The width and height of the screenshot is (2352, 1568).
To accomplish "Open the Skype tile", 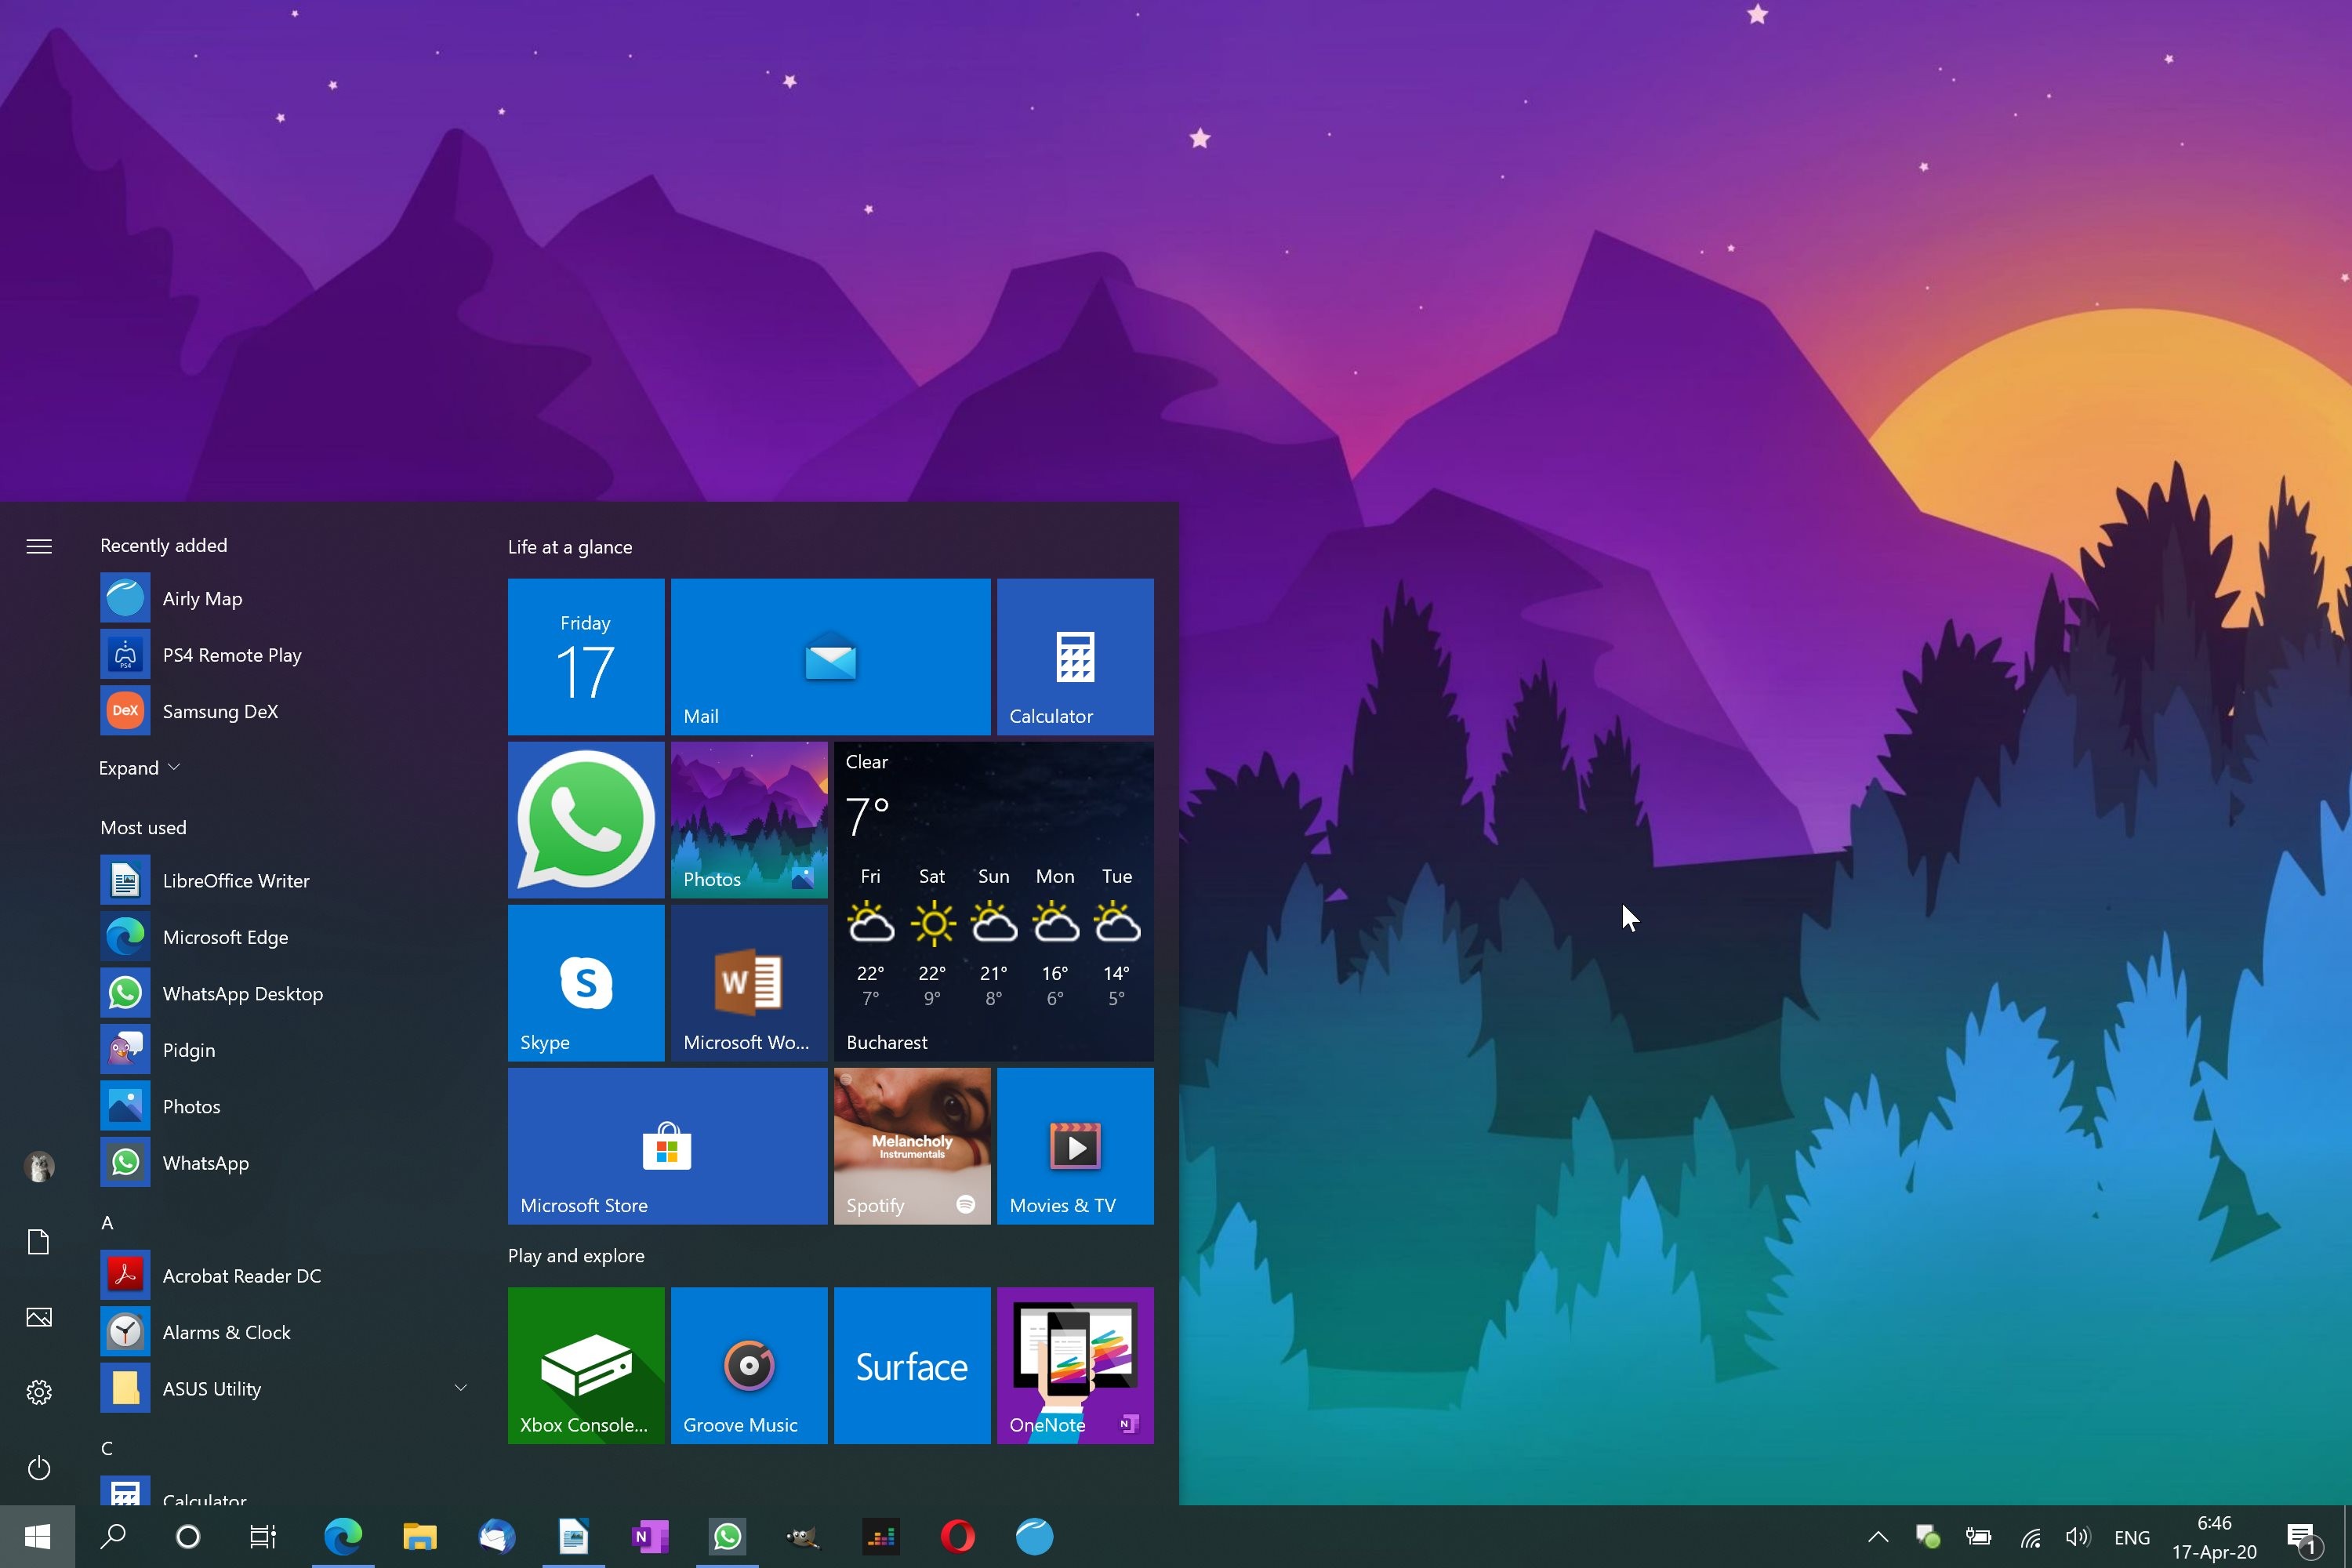I will coord(585,983).
